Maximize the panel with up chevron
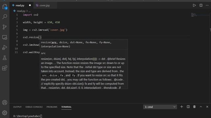211x118 pixels. [201, 107]
